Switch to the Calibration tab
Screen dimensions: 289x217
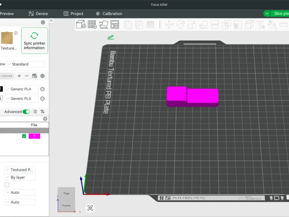(109, 14)
